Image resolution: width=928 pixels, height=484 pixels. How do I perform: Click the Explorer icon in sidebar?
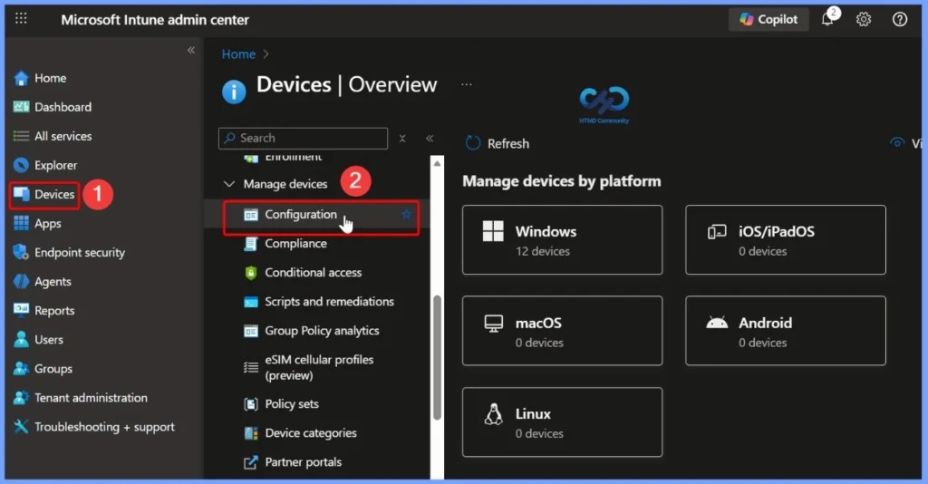[22, 165]
